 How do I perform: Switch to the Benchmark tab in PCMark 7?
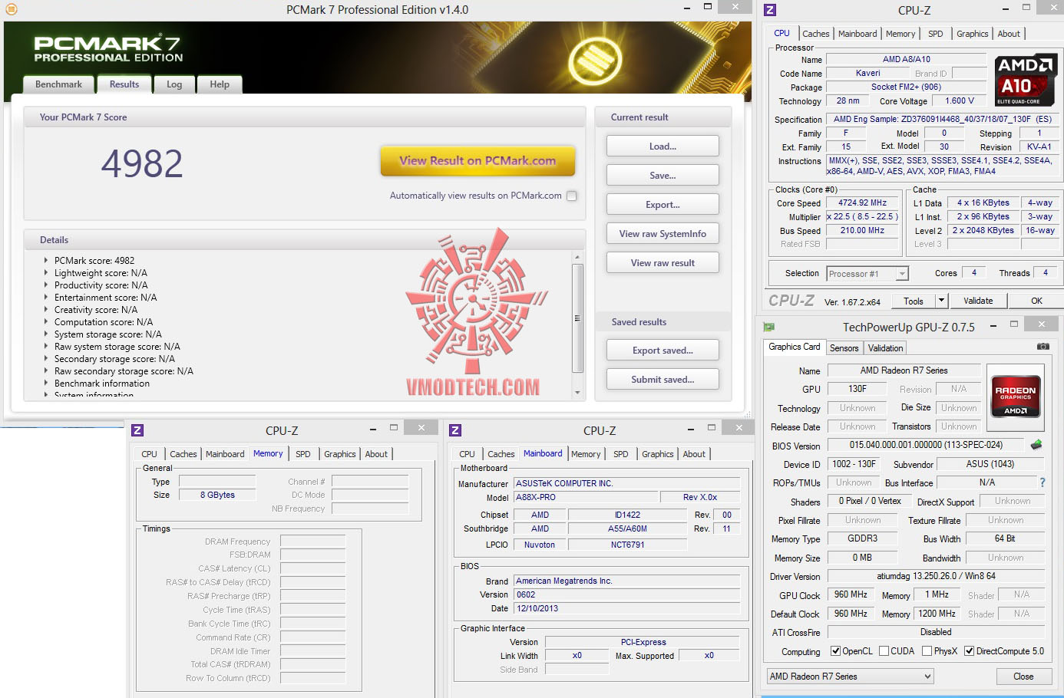tap(58, 84)
